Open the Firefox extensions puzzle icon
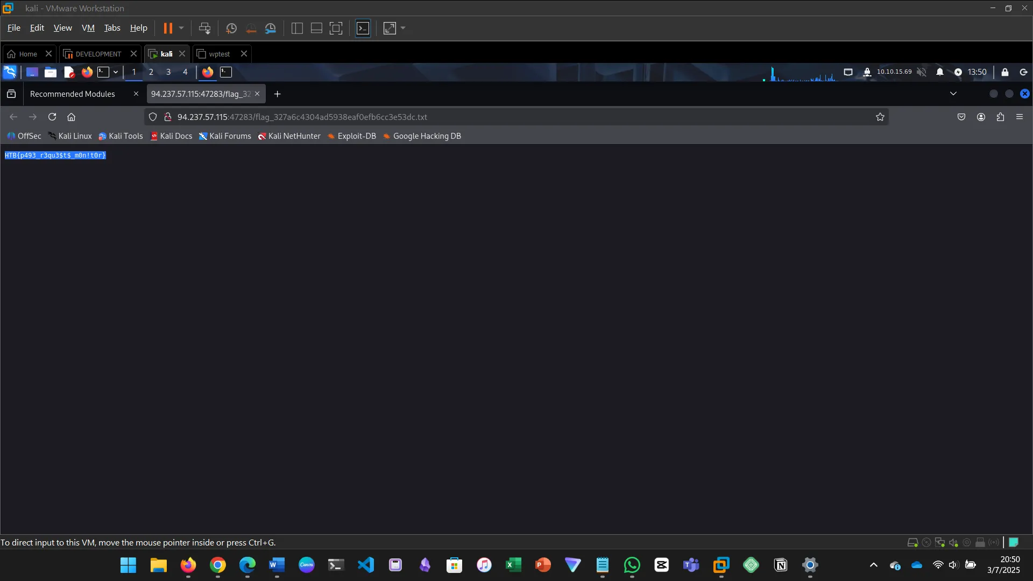This screenshot has height=581, width=1033. pos(1000,117)
